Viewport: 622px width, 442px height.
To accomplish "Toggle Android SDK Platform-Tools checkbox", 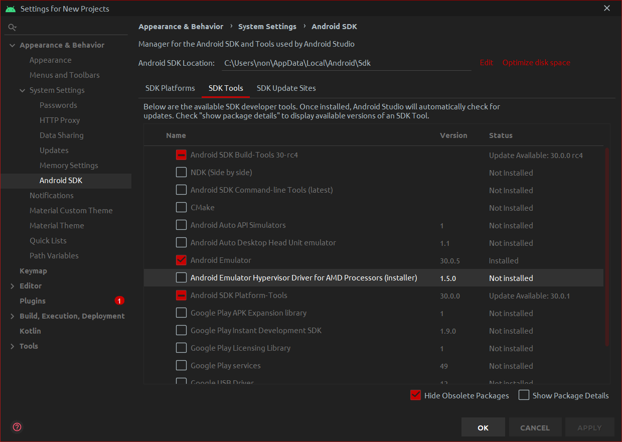I will 181,296.
